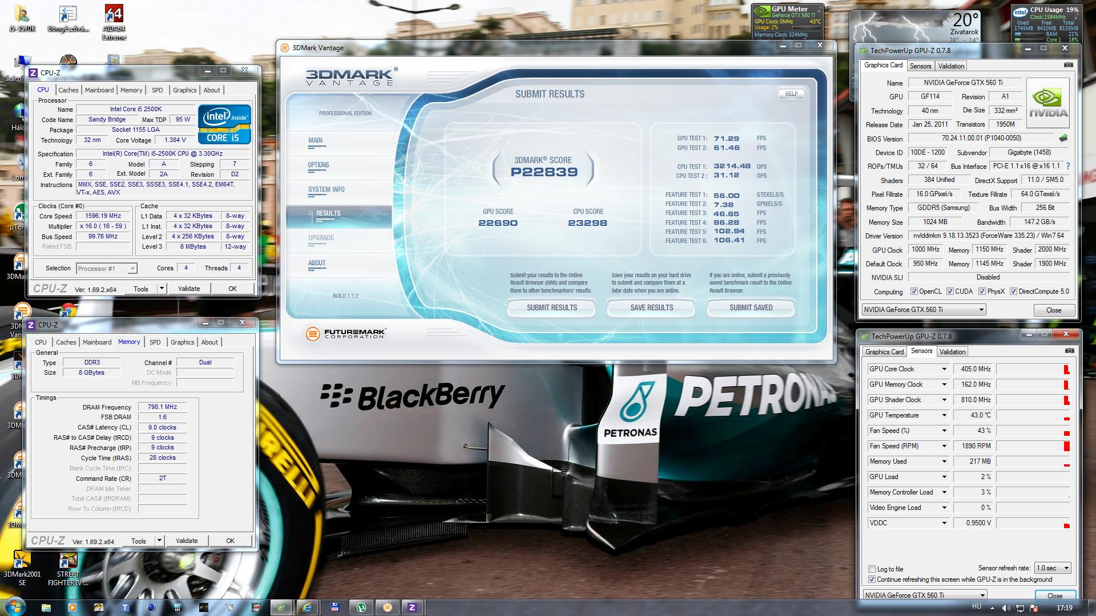Toggle the OpenCL computing checkbox
1096x616 pixels.
pyautogui.click(x=914, y=291)
